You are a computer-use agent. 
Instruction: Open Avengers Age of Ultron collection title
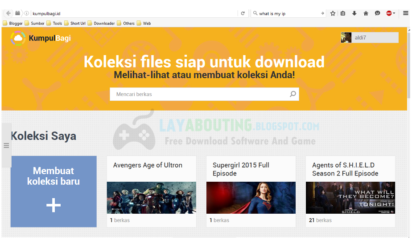148,165
